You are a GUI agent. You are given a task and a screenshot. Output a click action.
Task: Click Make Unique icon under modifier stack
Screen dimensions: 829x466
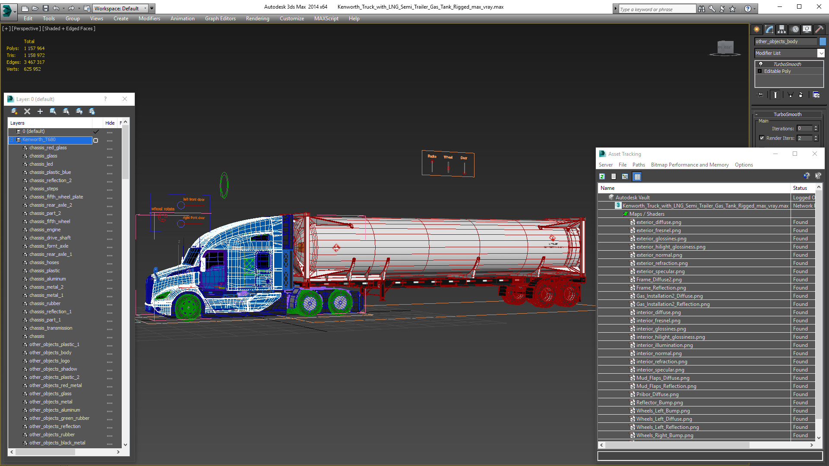(x=790, y=95)
